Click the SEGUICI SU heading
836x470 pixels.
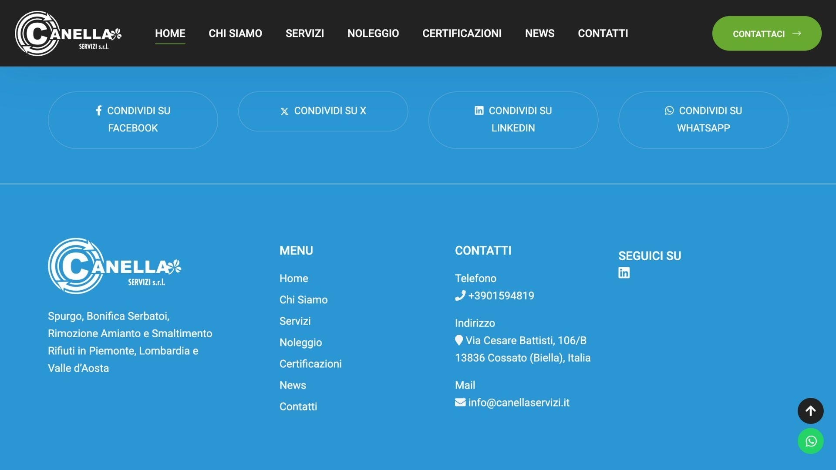click(650, 256)
